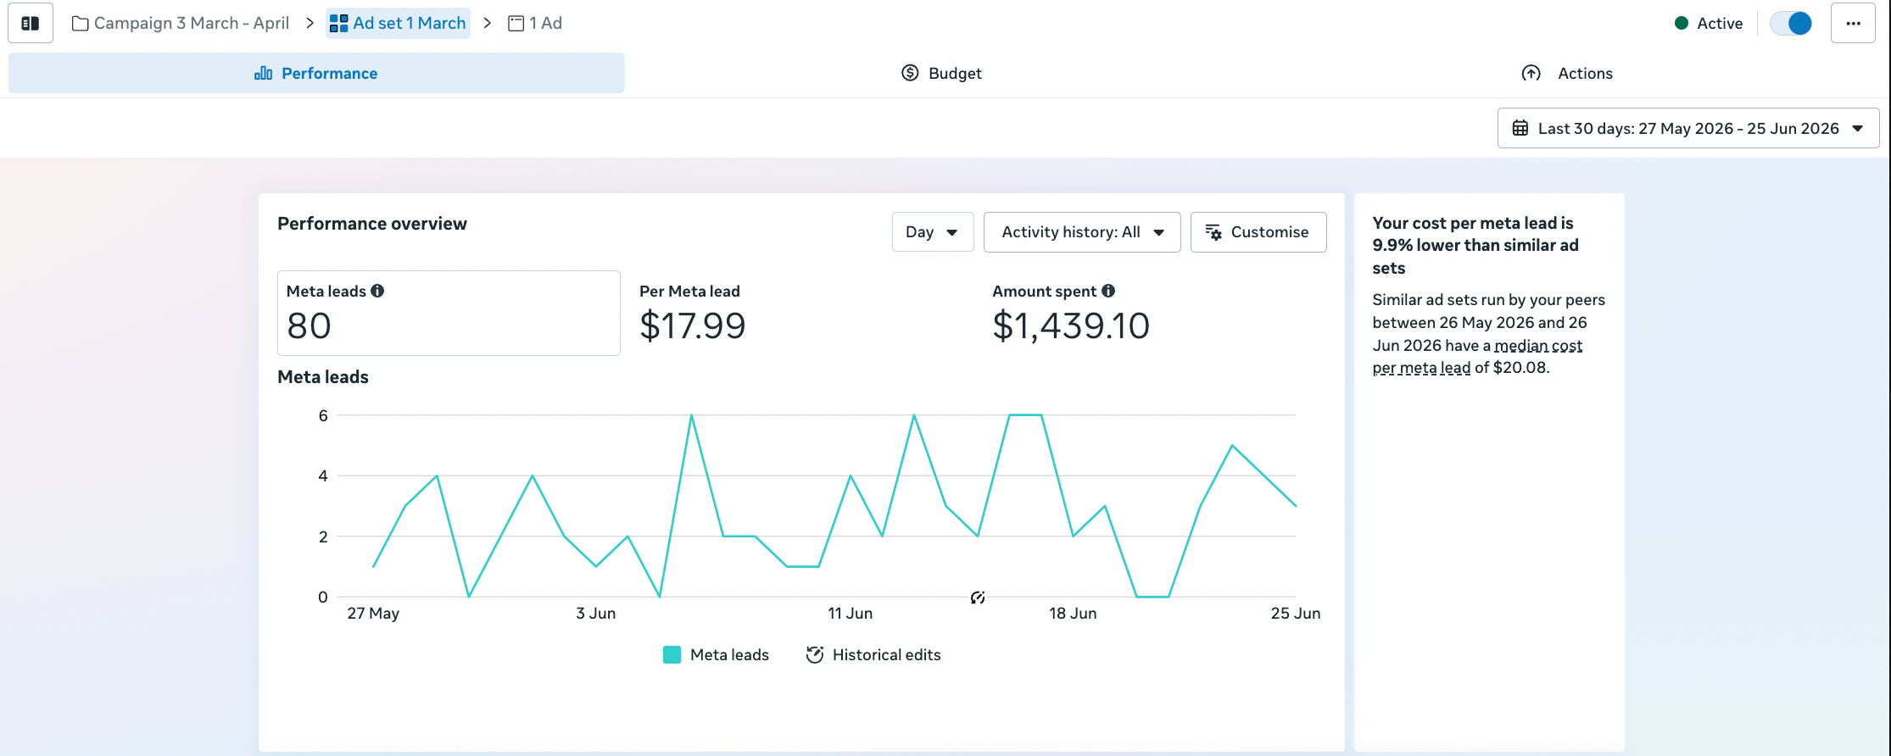Open the 1 Ad breadcrumb
1891x756 pixels.
point(535,23)
